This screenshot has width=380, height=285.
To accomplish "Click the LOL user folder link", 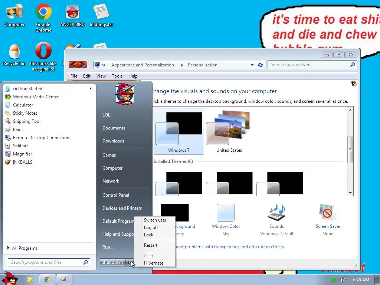I will point(106,115).
